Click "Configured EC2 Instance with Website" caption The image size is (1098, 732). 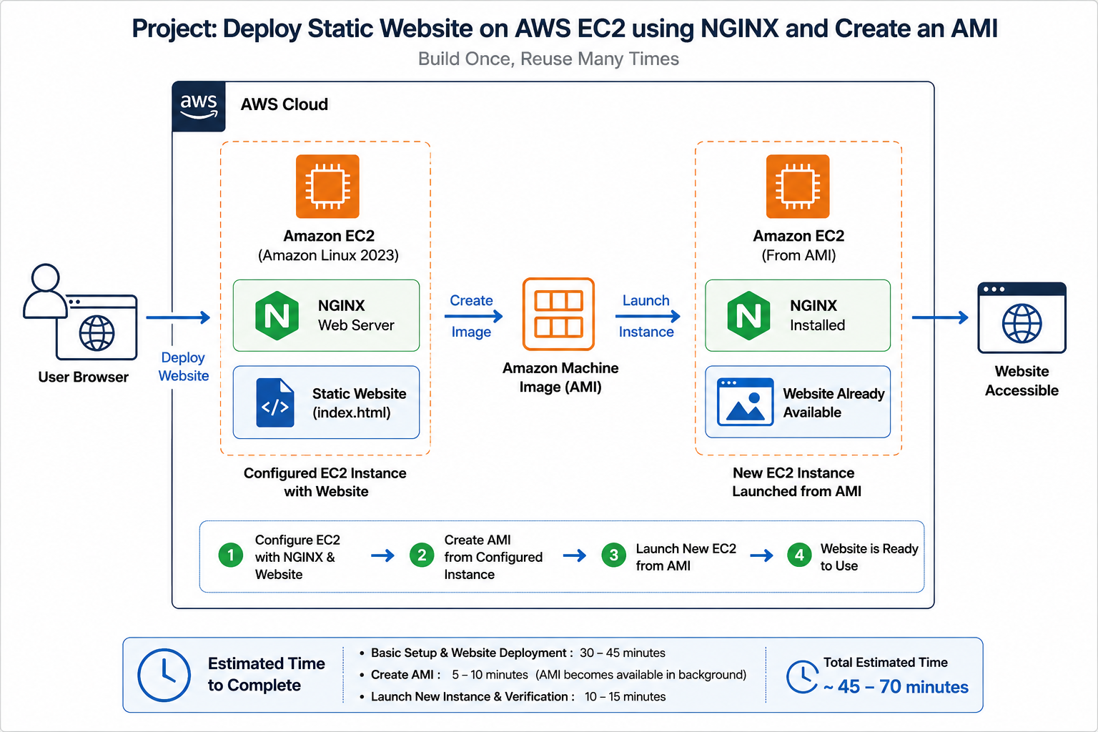coord(325,482)
